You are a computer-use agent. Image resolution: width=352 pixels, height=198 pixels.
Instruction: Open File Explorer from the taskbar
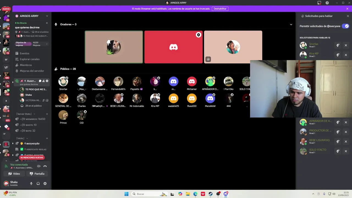click(188, 194)
